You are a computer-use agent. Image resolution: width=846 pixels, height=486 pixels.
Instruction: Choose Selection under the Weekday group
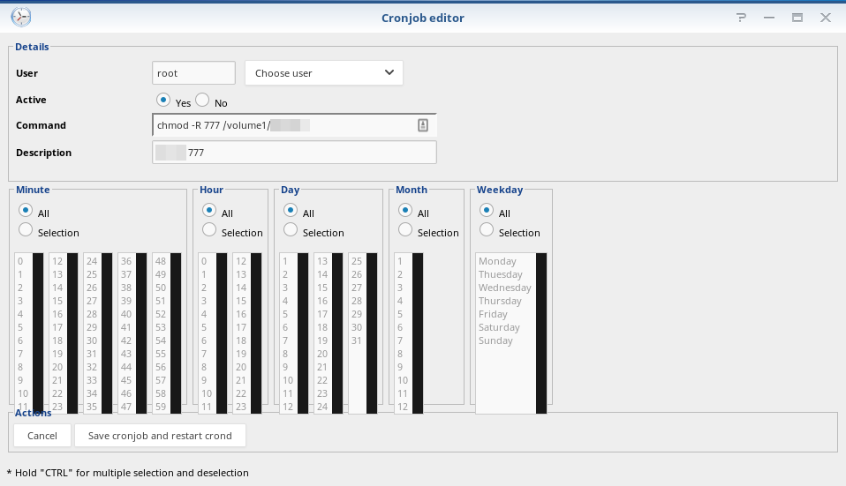[486, 229]
